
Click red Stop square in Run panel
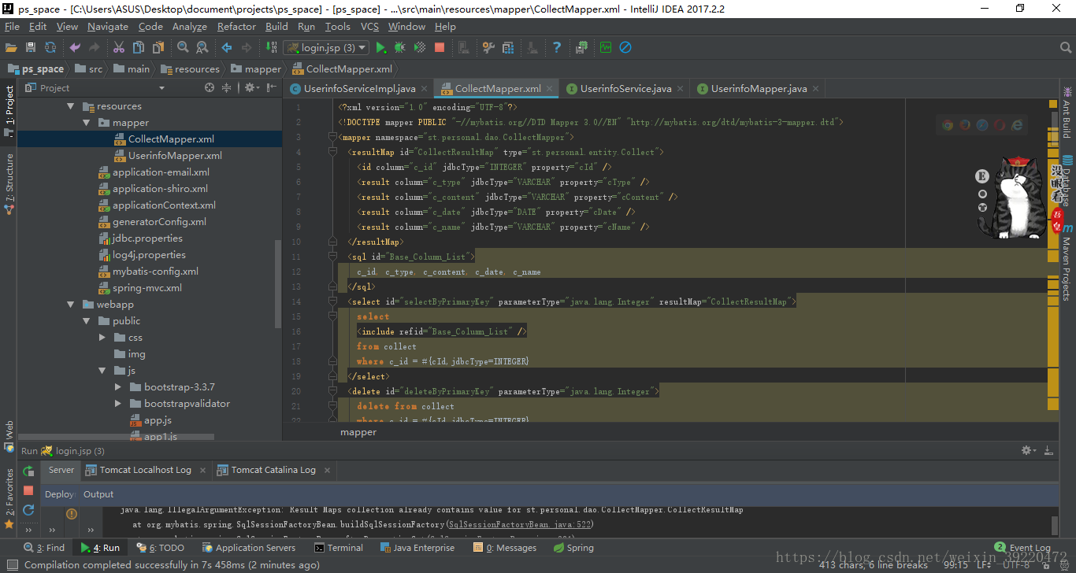(x=28, y=490)
